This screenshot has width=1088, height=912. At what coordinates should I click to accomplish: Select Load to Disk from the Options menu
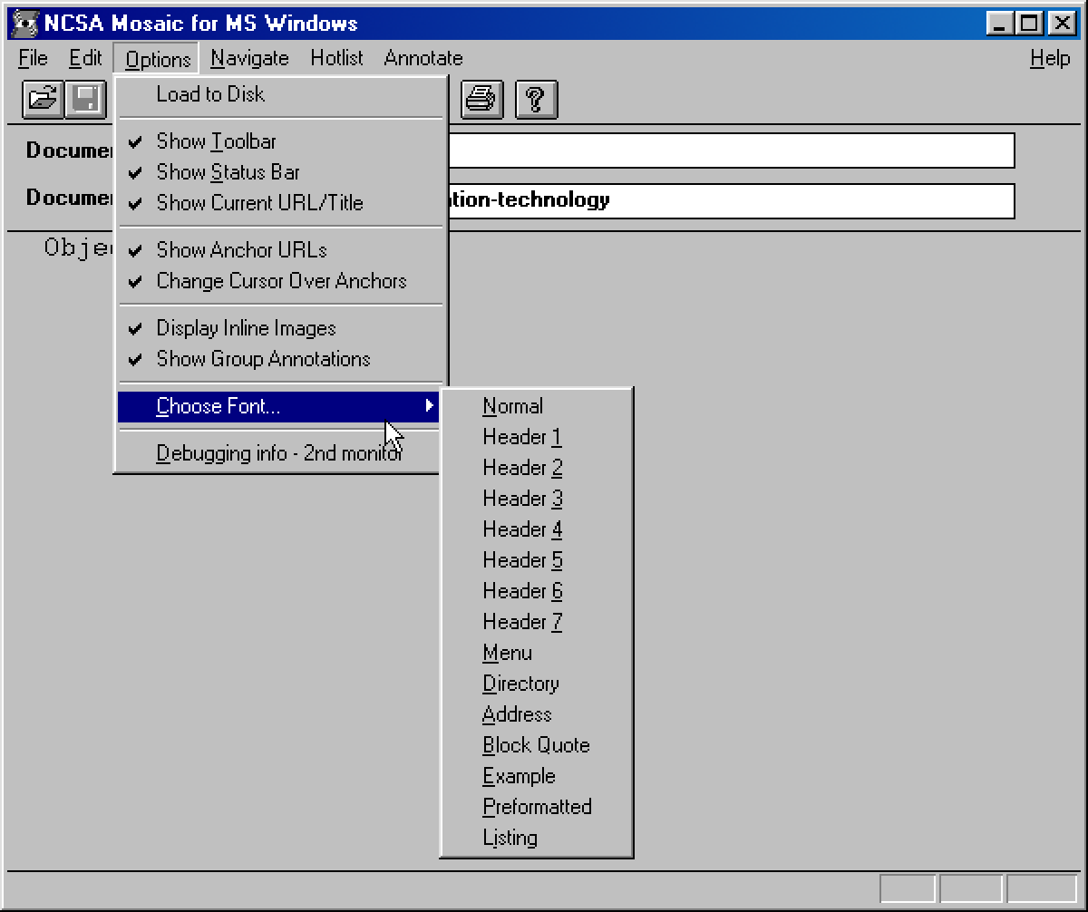click(x=210, y=94)
